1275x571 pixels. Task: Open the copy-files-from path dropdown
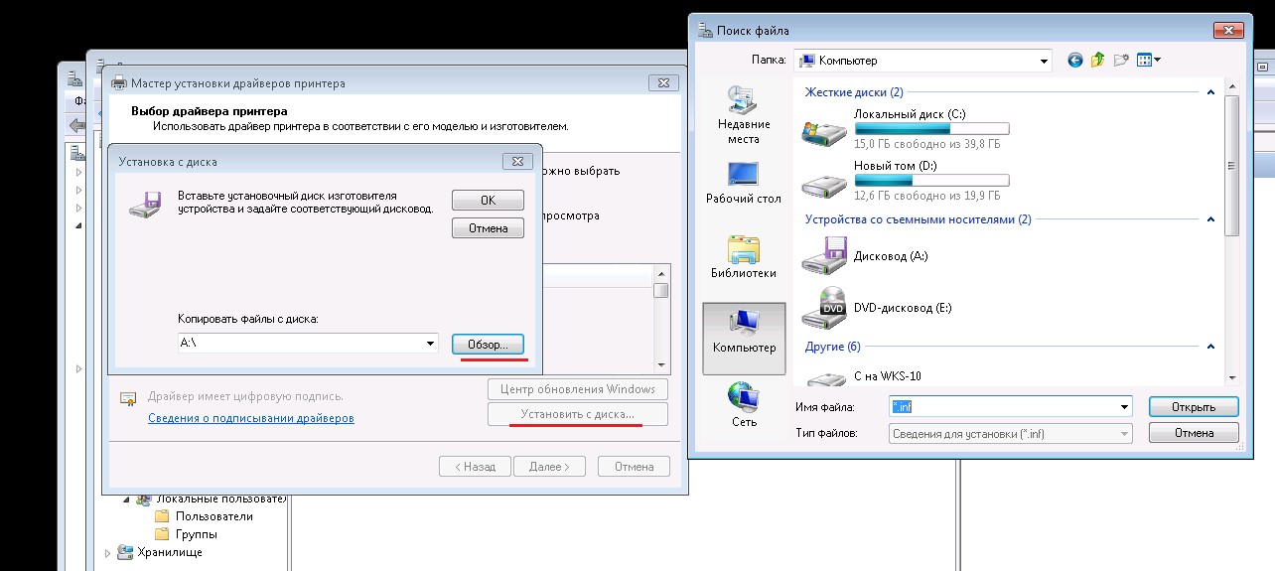[430, 343]
